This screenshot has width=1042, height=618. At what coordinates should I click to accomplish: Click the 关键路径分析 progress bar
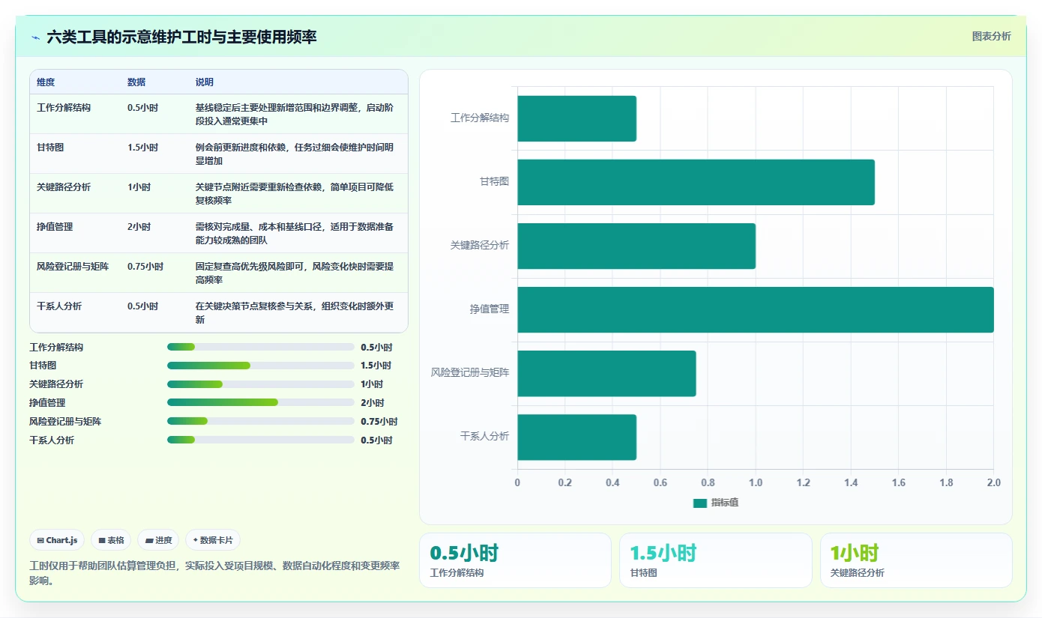pos(261,384)
